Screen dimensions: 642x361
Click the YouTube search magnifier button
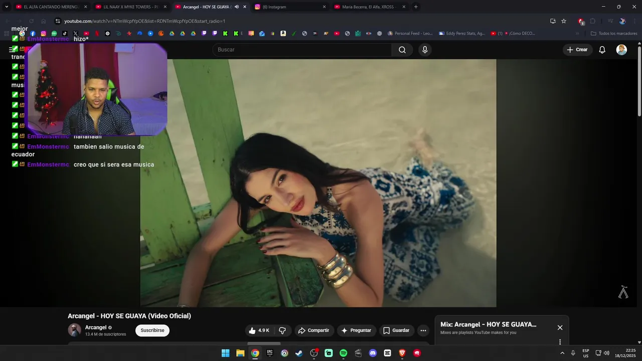(402, 50)
